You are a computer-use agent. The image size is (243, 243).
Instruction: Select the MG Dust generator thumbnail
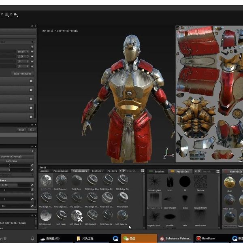[77, 180]
